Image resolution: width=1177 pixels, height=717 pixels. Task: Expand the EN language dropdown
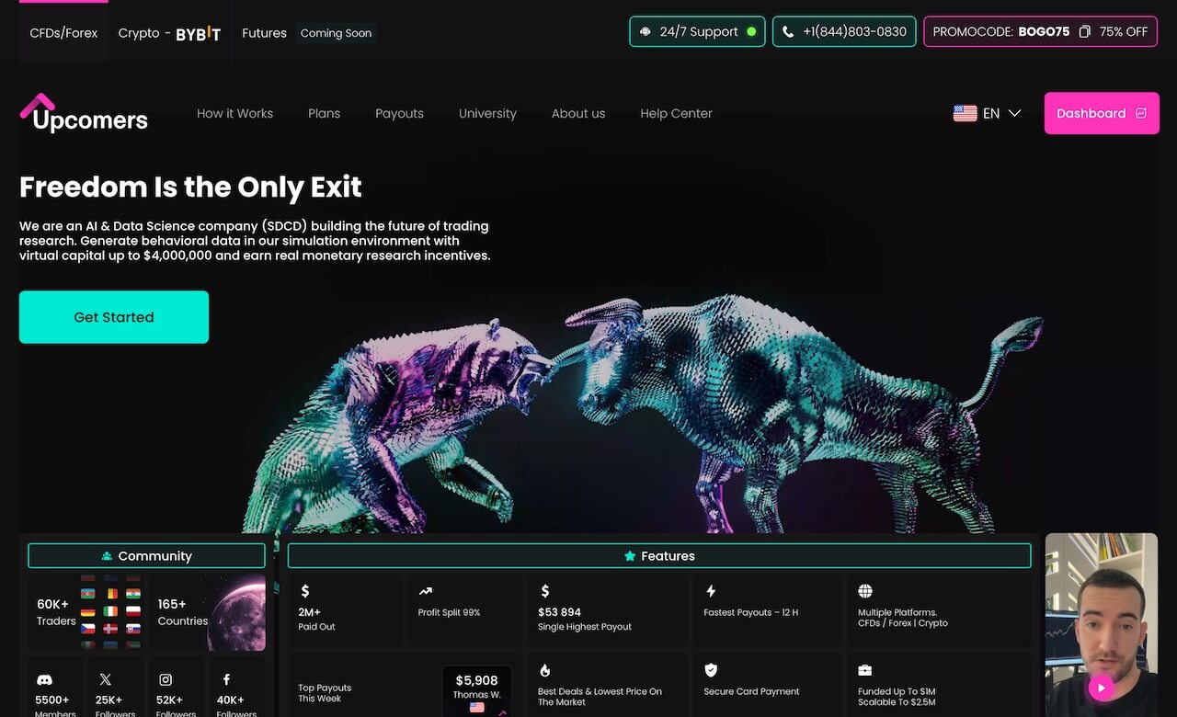tap(1014, 113)
